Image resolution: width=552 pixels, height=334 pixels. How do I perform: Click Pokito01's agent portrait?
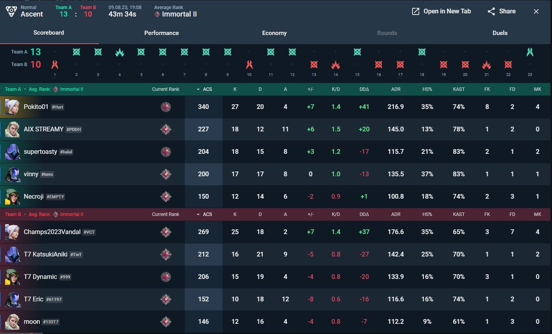[x=12, y=107]
